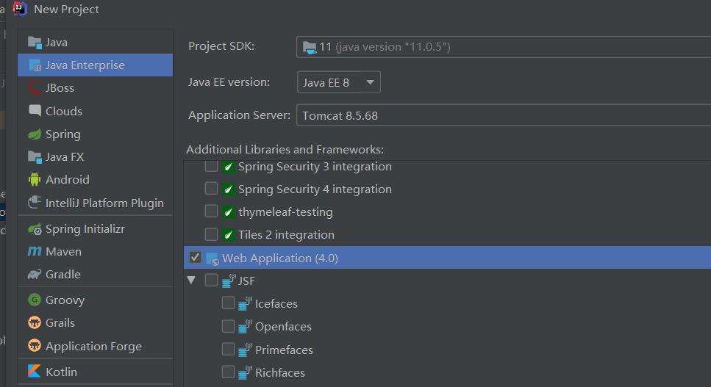Click the Openfaces framework icon
The image size is (711, 387).
pos(245,326)
